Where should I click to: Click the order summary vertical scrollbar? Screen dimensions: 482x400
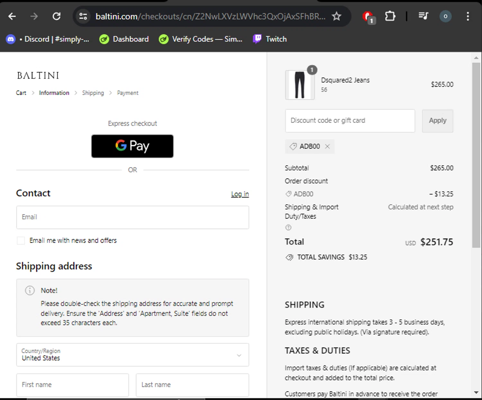(476, 154)
